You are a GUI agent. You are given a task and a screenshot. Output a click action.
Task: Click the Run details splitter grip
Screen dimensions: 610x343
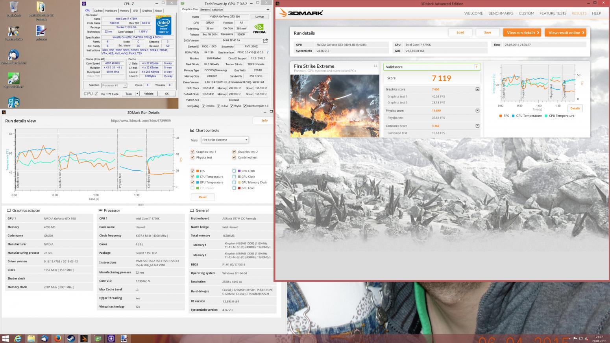click(x=140, y=205)
